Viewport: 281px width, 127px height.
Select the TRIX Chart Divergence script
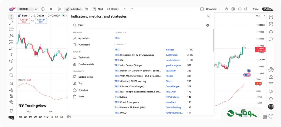click(x=127, y=102)
